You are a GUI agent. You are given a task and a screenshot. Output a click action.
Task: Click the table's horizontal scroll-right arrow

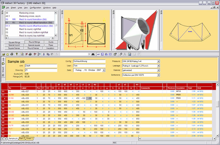(x=214, y=139)
